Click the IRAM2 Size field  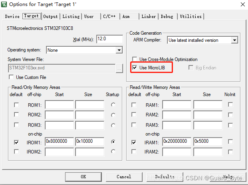(x=208, y=152)
